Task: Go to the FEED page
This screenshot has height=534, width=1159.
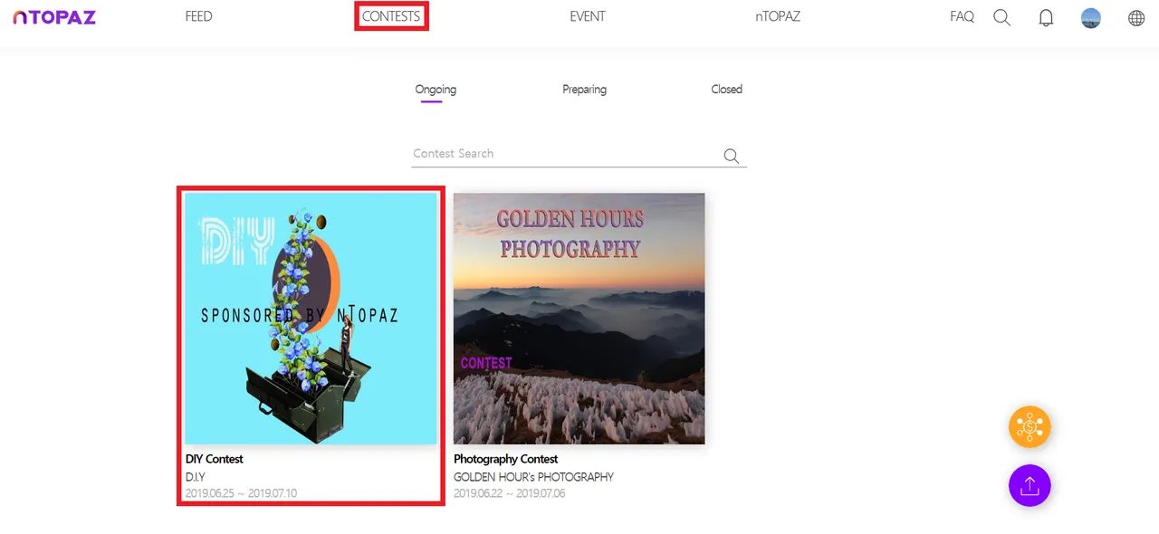Action: pyautogui.click(x=198, y=16)
